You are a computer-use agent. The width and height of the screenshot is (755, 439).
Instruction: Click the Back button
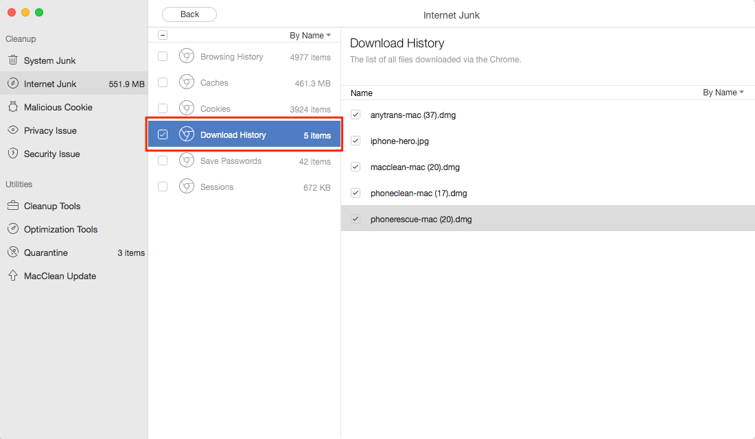coord(189,14)
